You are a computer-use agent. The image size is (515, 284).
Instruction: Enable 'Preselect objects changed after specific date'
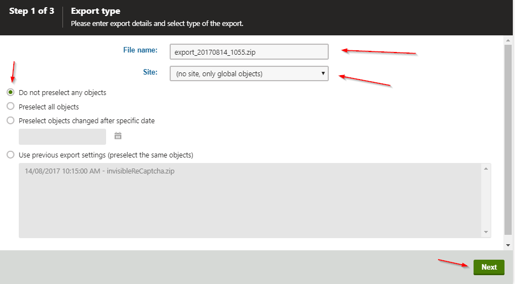tap(10, 120)
